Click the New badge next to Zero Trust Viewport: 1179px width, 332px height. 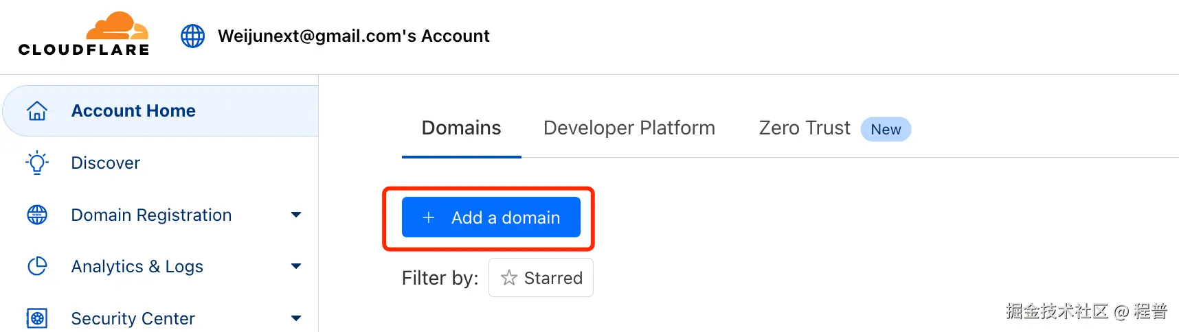(886, 129)
